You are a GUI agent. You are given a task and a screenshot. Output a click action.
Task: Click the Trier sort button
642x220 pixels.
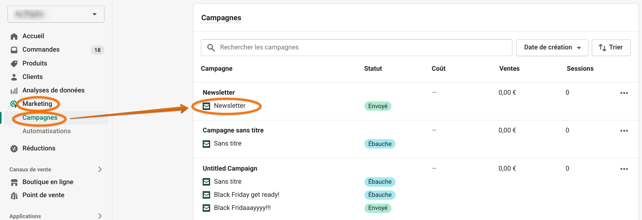(x=611, y=48)
